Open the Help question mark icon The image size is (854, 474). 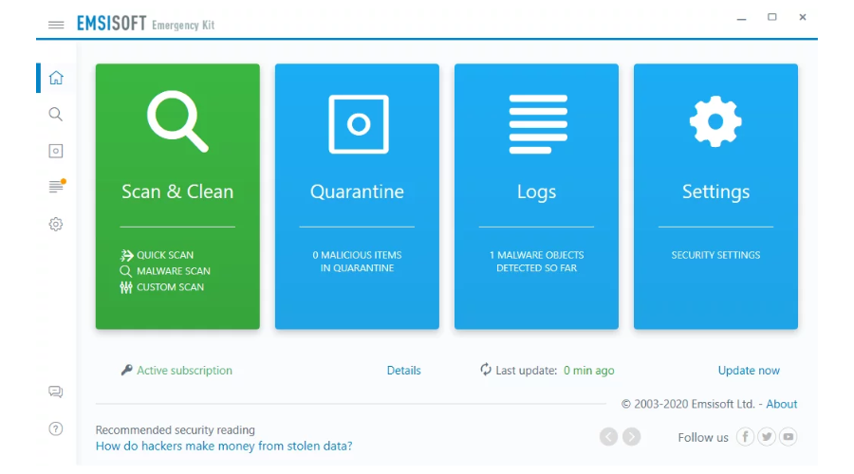point(56,428)
